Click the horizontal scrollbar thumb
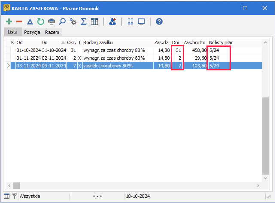 [x=17, y=185]
